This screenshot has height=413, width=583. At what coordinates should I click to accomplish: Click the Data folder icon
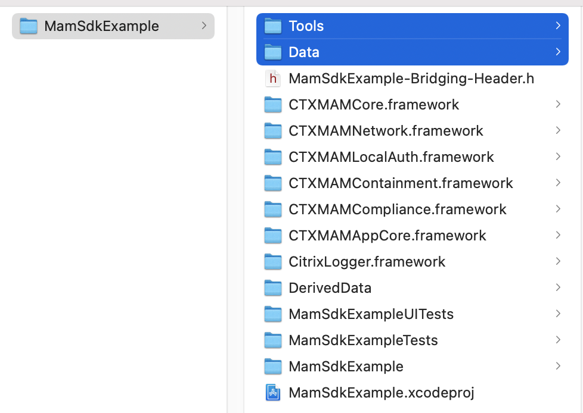[x=273, y=52]
